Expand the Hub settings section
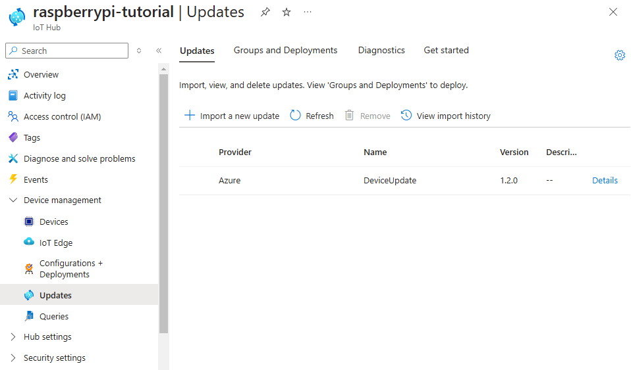This screenshot has width=631, height=370. 13,336
